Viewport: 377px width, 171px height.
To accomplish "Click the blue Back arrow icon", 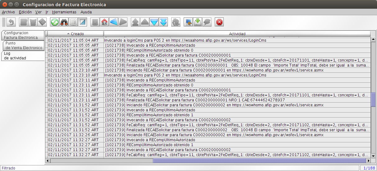I will tap(114, 22).
